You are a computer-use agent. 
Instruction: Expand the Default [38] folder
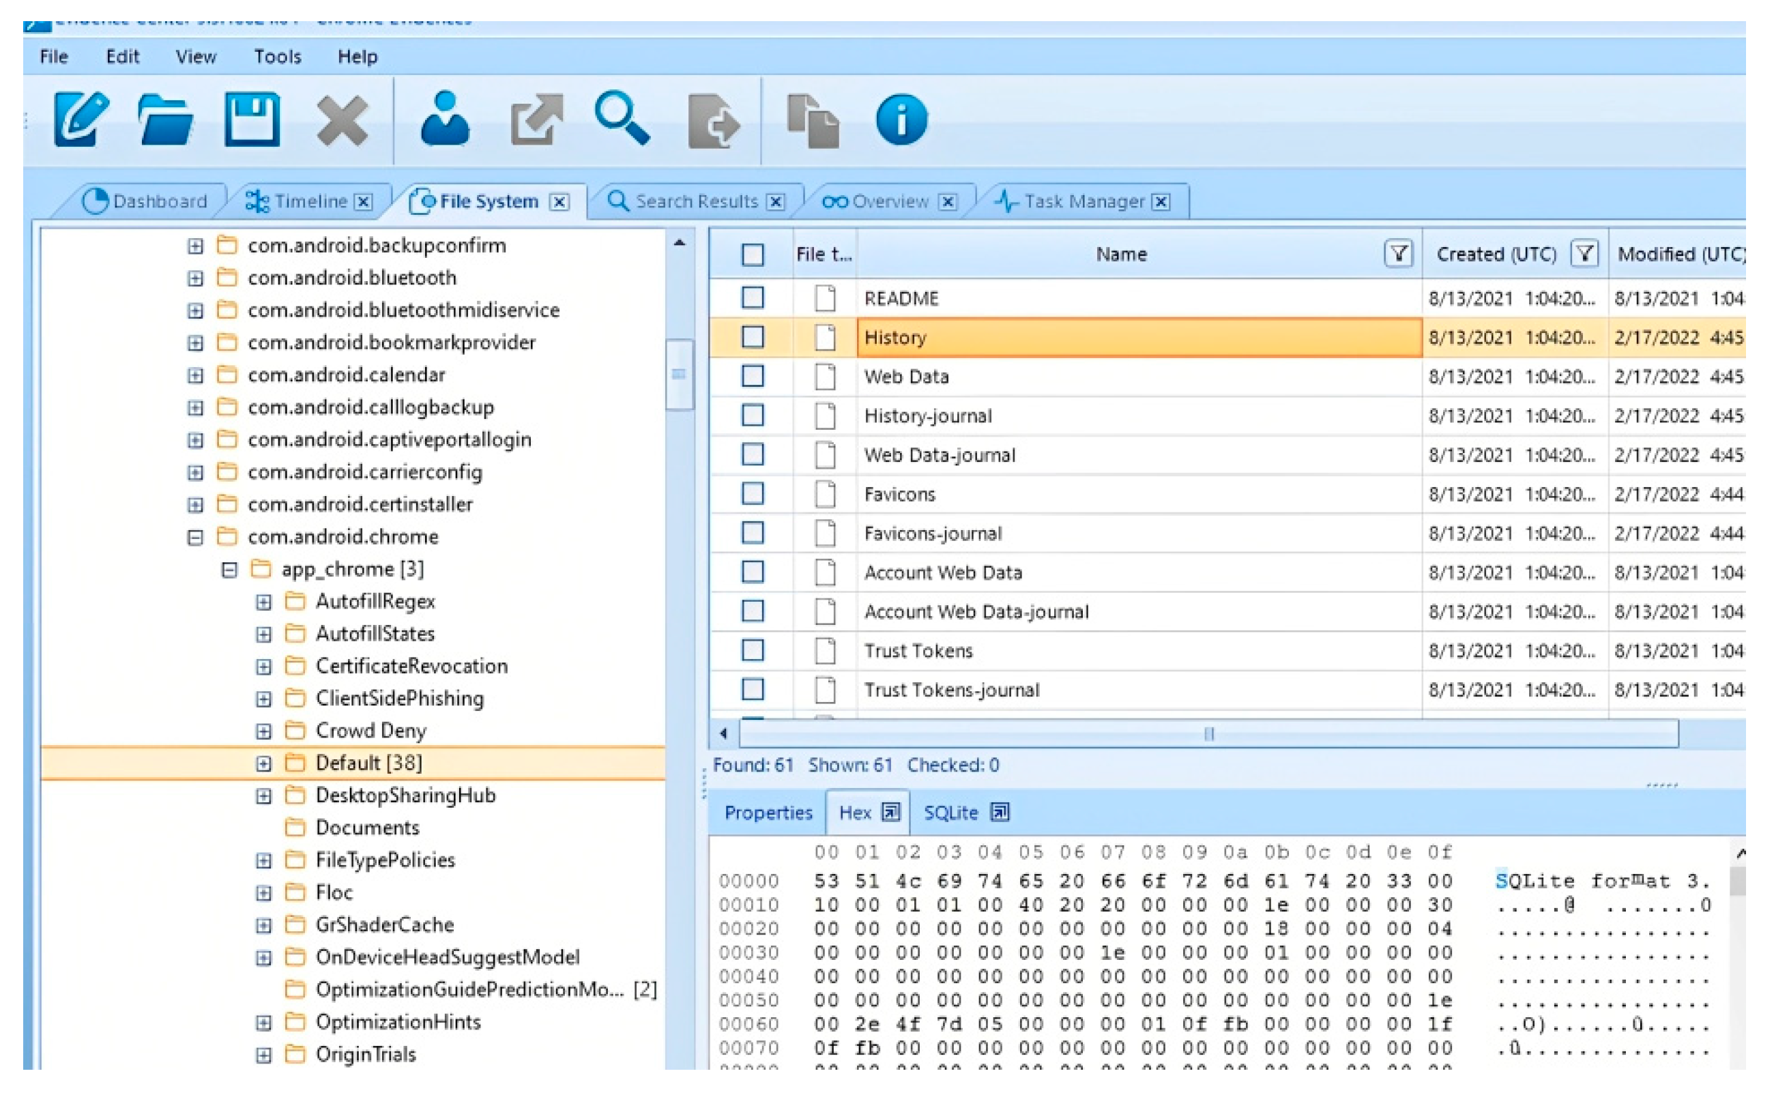click(x=263, y=763)
